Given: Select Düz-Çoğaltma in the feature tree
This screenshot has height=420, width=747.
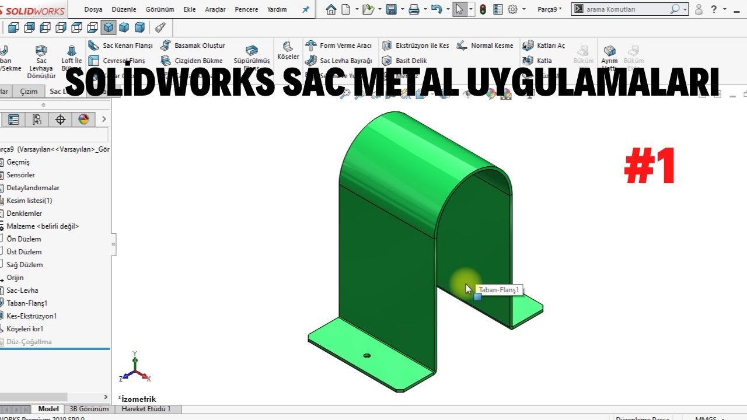Looking at the screenshot, I should coord(29,342).
